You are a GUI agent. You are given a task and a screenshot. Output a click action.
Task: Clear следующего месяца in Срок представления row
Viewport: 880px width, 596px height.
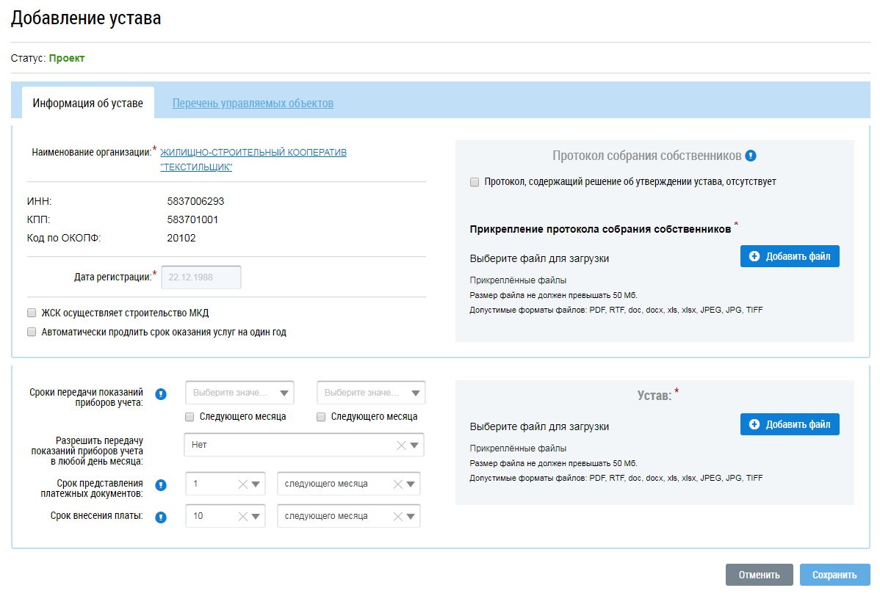coord(397,484)
